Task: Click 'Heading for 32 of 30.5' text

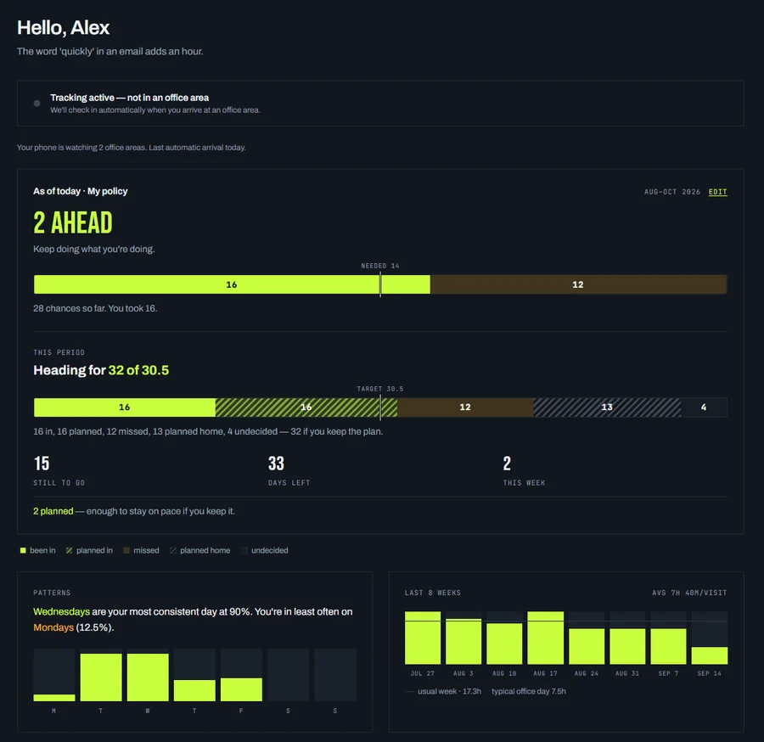Action: pos(101,370)
